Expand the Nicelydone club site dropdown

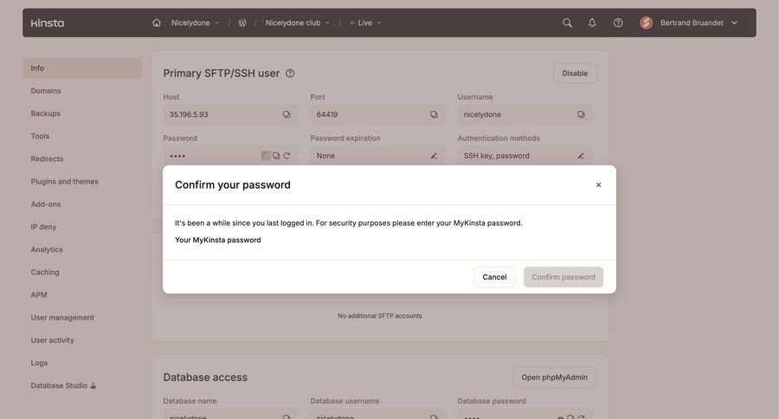(327, 23)
